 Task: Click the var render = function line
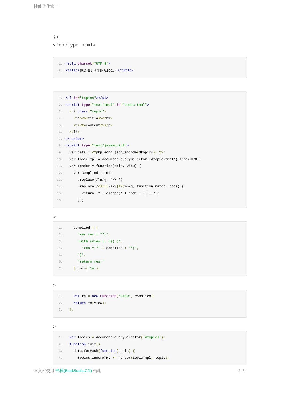tap(105, 166)
